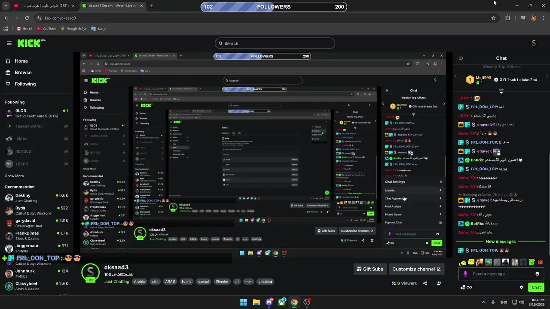Open Windows Start button on taskbar
The width and height of the screenshot is (550, 309).
click(x=244, y=302)
